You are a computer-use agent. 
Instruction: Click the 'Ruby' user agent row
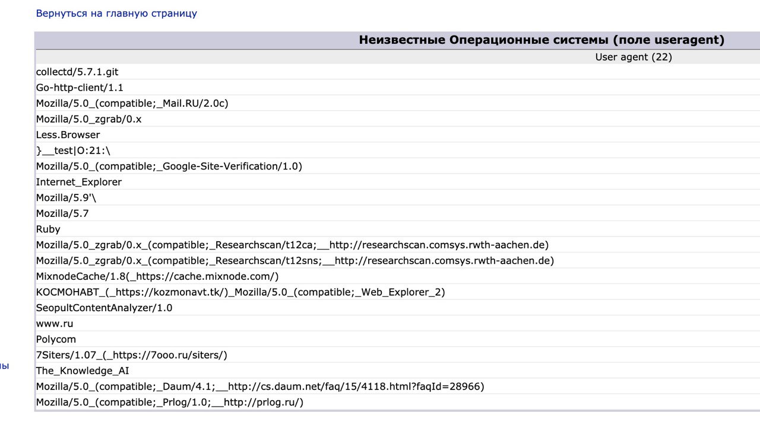398,229
